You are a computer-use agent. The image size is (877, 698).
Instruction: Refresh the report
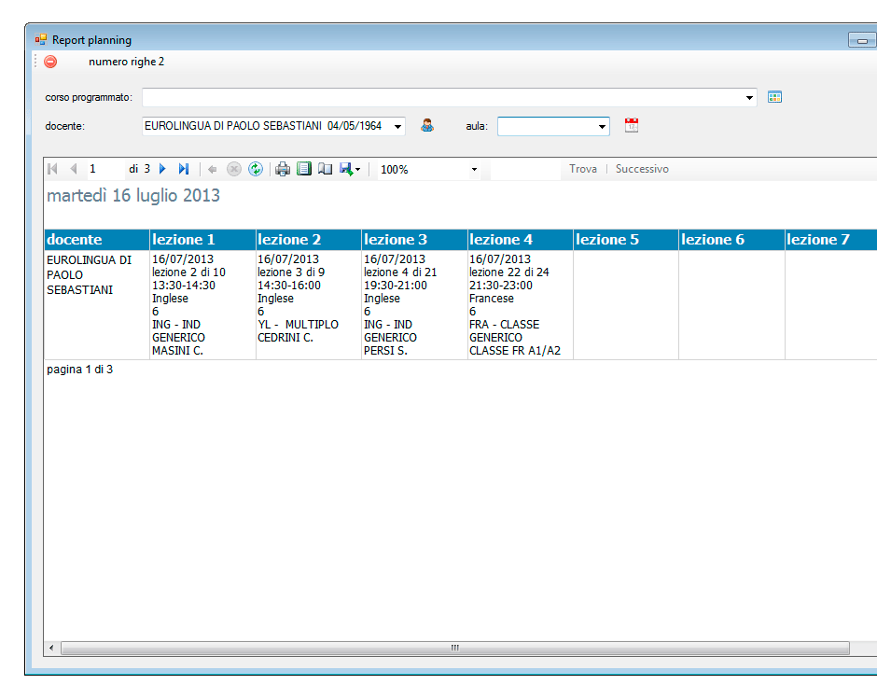click(256, 169)
